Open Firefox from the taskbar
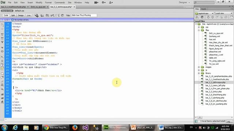The height and width of the screenshot is (131, 234). click(75, 128)
